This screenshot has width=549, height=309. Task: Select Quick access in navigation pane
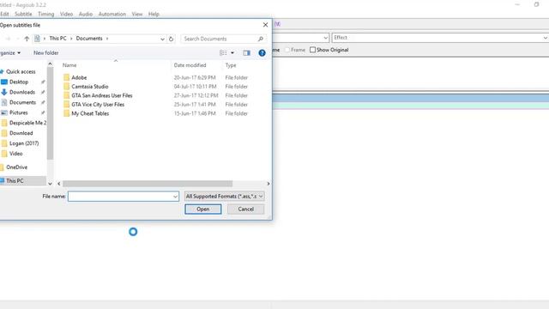click(21, 71)
